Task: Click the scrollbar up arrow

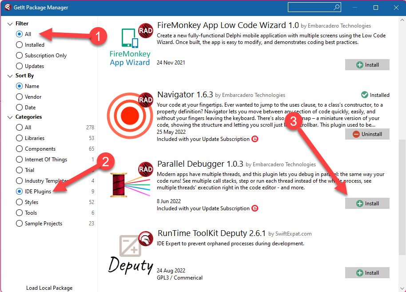Action: (x=402, y=20)
